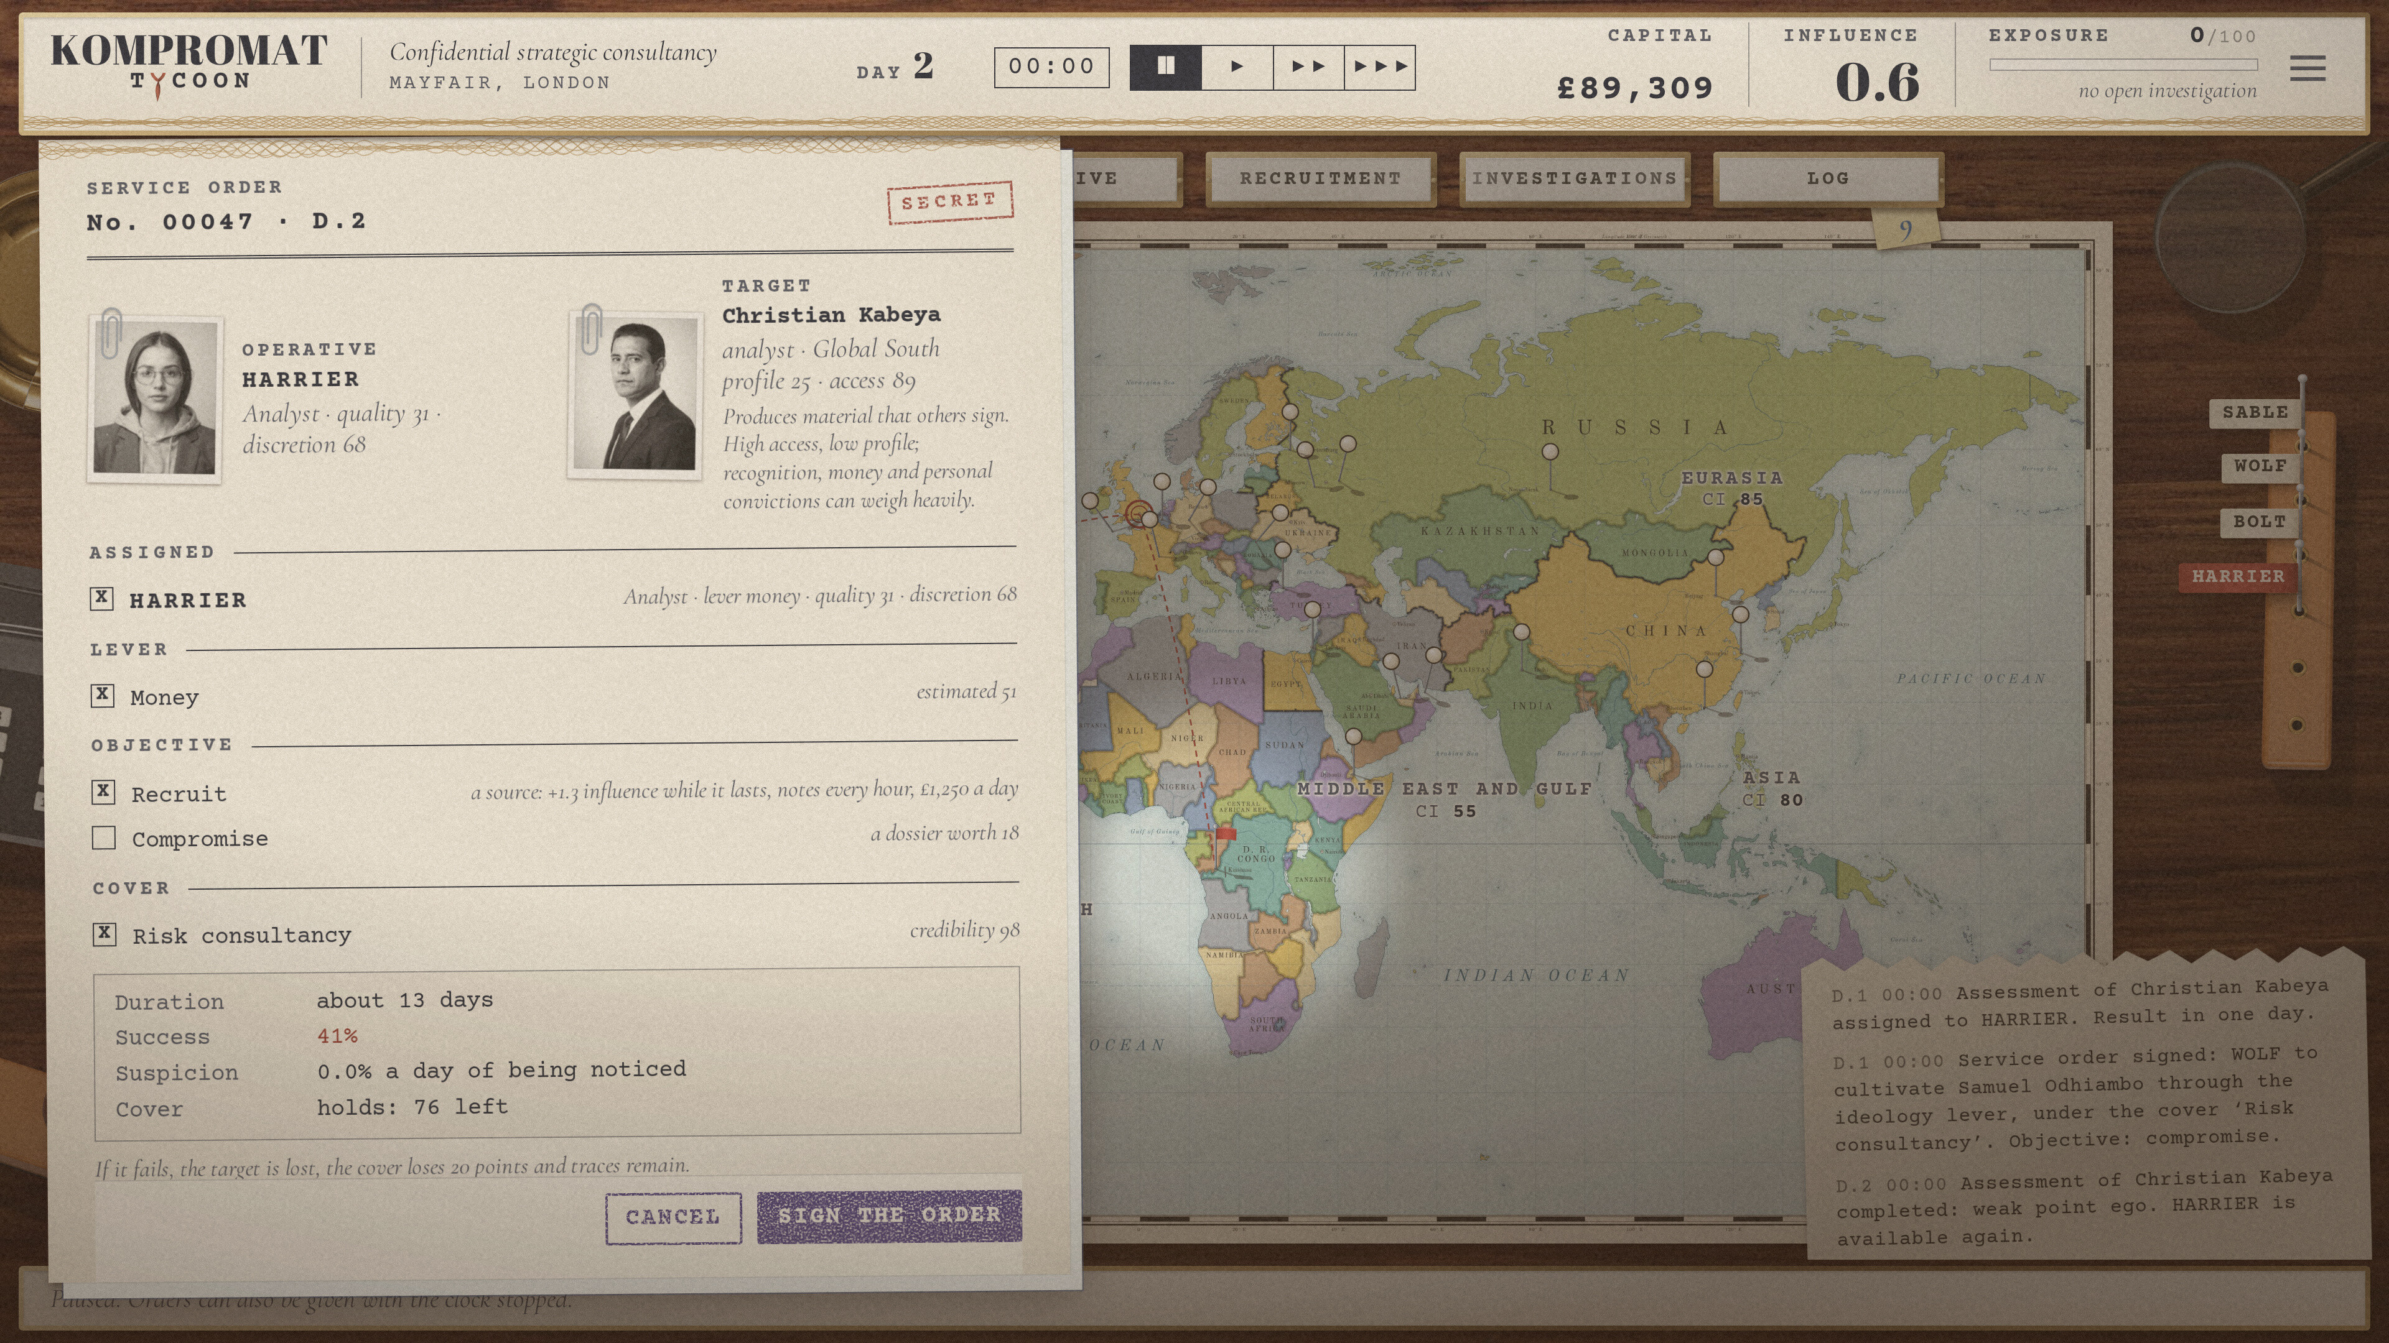Open the Investigations tab
This screenshot has height=1343, width=2389.
pos(1575,178)
